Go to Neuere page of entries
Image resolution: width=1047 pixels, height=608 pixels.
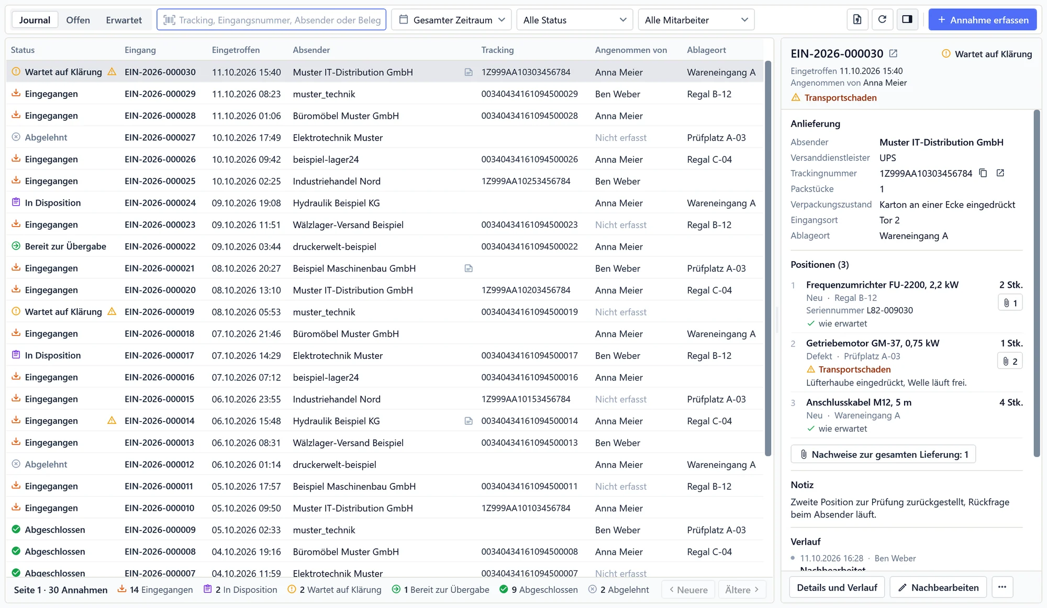(688, 590)
